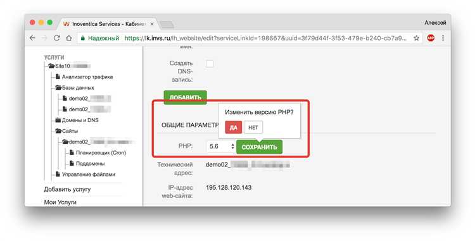The image size is (475, 241).
Task: Click the green СОХРАНИТЬ button
Action: pyautogui.click(x=259, y=147)
